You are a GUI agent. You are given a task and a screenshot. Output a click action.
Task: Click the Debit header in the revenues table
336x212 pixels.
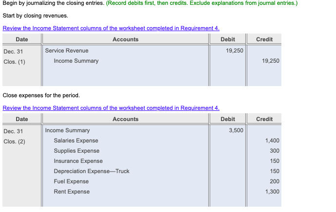pos(228,39)
